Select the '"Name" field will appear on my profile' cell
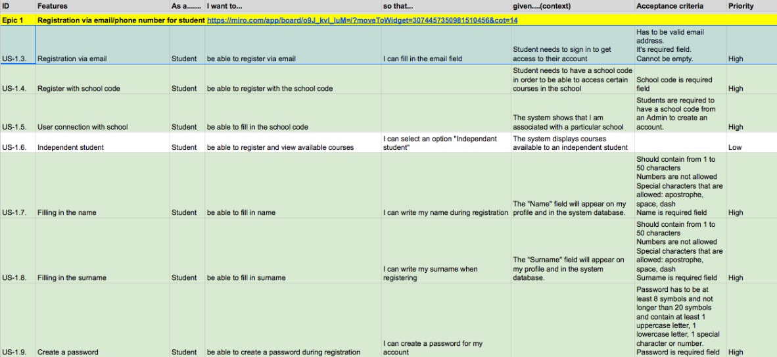777x357 pixels. pyautogui.click(x=573, y=185)
